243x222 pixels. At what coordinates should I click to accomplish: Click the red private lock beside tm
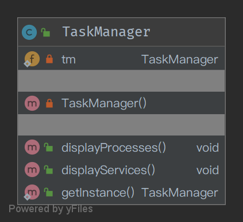pos(49,59)
